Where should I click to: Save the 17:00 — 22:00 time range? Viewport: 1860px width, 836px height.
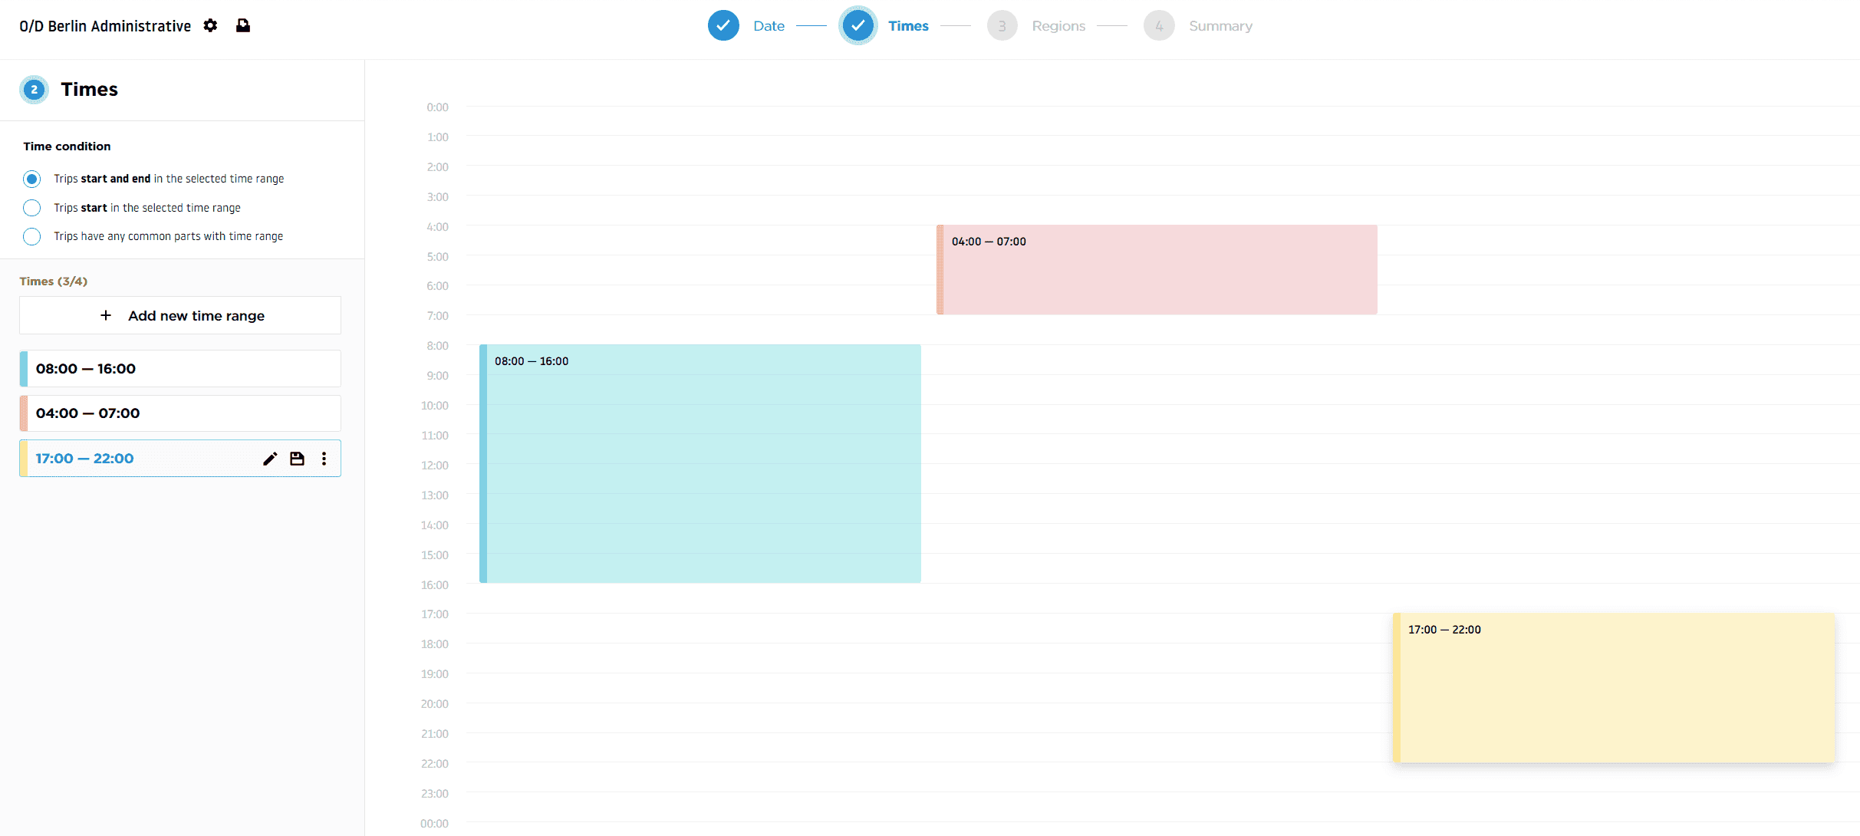click(x=297, y=459)
